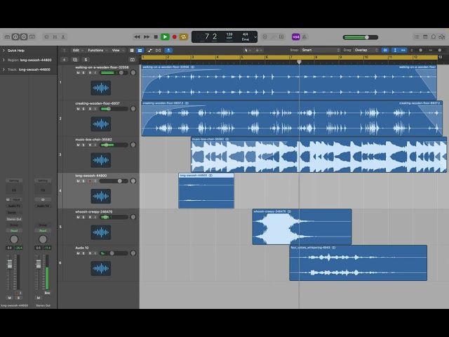
Task: Click Read automation mode on long-swoosh strip
Action: coord(14,231)
